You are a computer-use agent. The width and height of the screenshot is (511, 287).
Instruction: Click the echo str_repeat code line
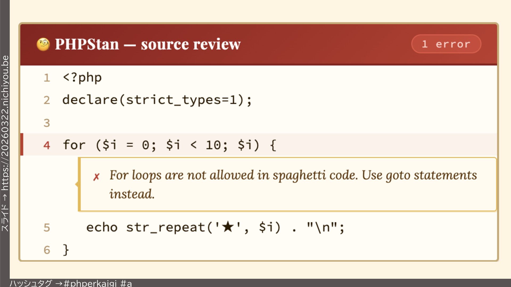click(x=215, y=227)
